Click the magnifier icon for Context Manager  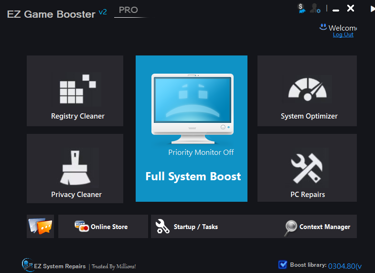tap(290, 228)
